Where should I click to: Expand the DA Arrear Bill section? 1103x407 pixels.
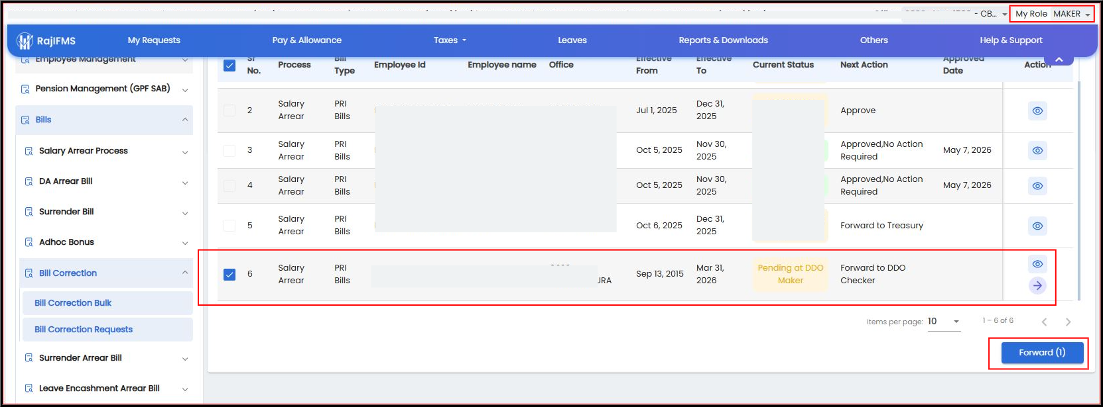(185, 182)
